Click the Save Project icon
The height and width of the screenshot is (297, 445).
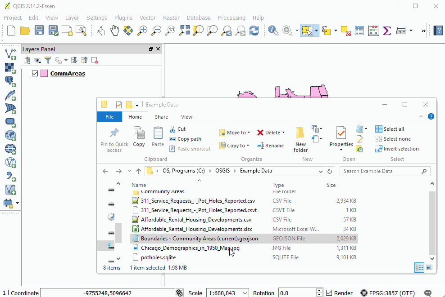click(x=39, y=30)
